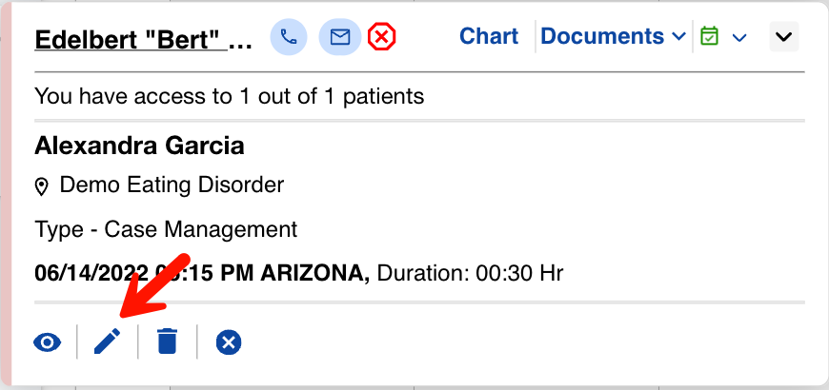Click the red octagon X icon
Screen dimensions: 829x390
coord(382,37)
